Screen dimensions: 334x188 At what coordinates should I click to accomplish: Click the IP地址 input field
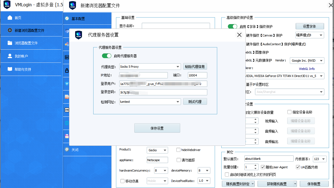pyautogui.click(x=143, y=75)
